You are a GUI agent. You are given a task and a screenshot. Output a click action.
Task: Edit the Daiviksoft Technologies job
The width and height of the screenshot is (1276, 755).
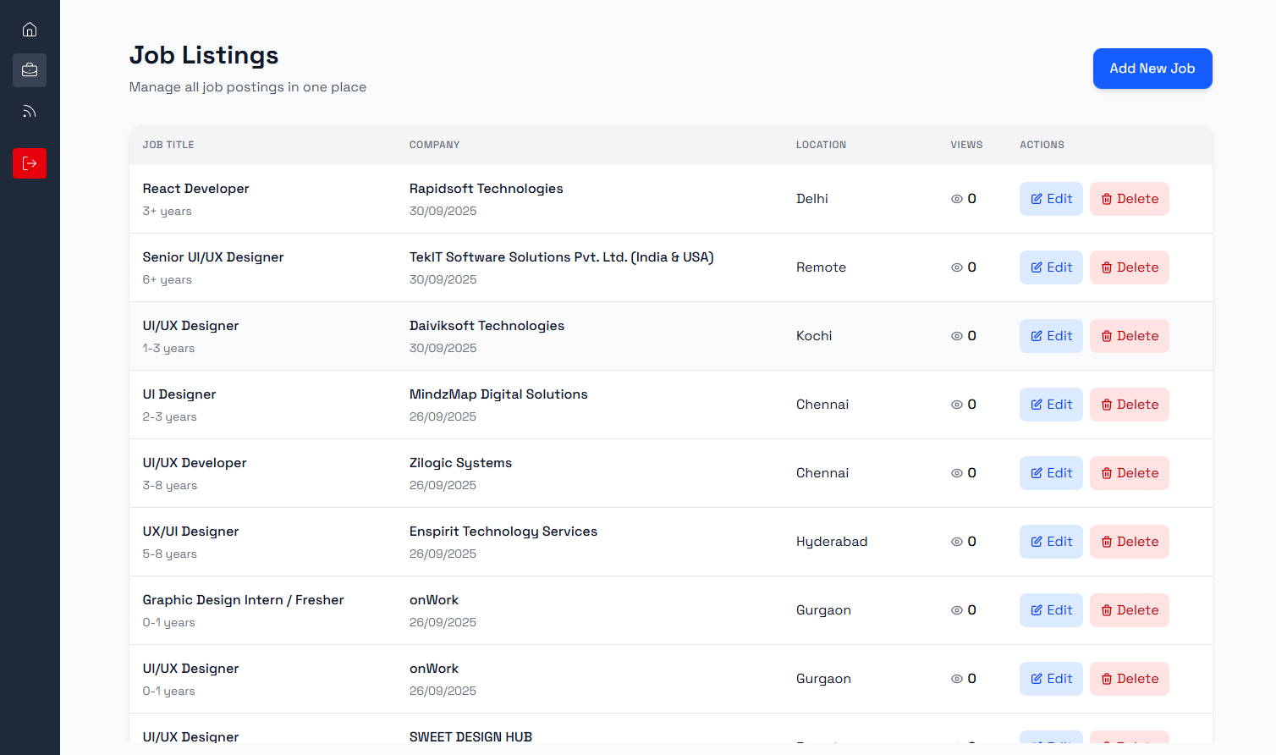[x=1051, y=336]
